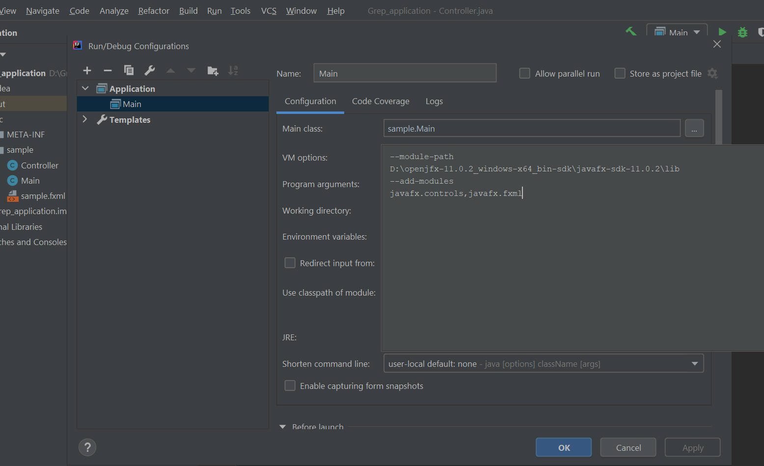This screenshot has width=764, height=466.
Task: Open the Window menu
Action: [x=301, y=11]
